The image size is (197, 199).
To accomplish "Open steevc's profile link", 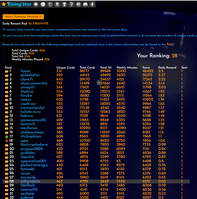I will click(x=26, y=99).
